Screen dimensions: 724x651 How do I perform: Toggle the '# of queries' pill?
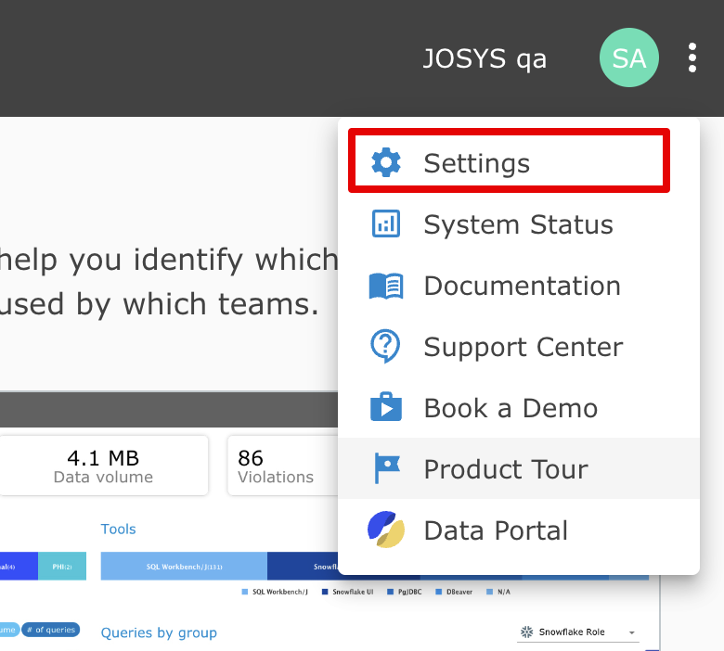51,630
